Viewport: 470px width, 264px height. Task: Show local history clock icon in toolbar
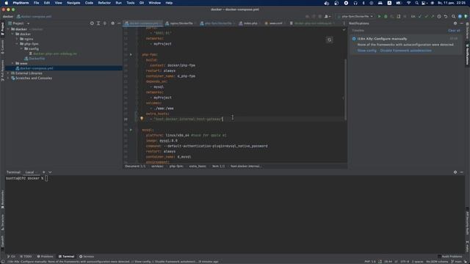pyautogui.click(x=439, y=16)
